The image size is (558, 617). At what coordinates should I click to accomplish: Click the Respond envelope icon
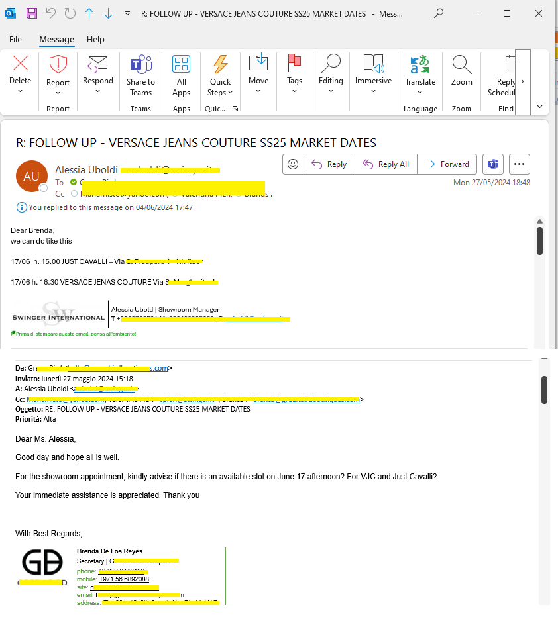click(x=97, y=64)
